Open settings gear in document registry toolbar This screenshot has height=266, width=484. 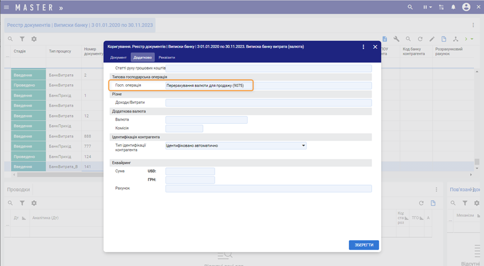(34, 39)
